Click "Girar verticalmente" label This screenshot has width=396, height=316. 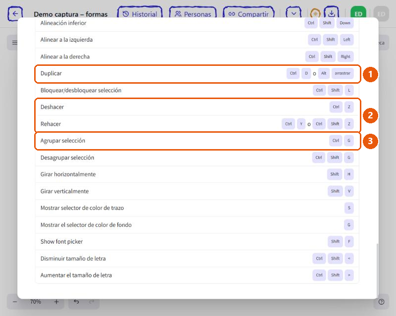64,191
